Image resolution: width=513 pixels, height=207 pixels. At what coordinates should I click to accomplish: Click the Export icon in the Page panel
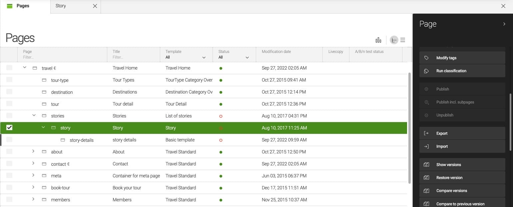click(x=426, y=133)
